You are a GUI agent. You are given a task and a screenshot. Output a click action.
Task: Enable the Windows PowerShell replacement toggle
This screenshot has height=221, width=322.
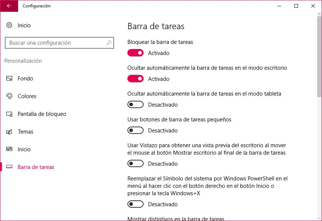coord(136,204)
